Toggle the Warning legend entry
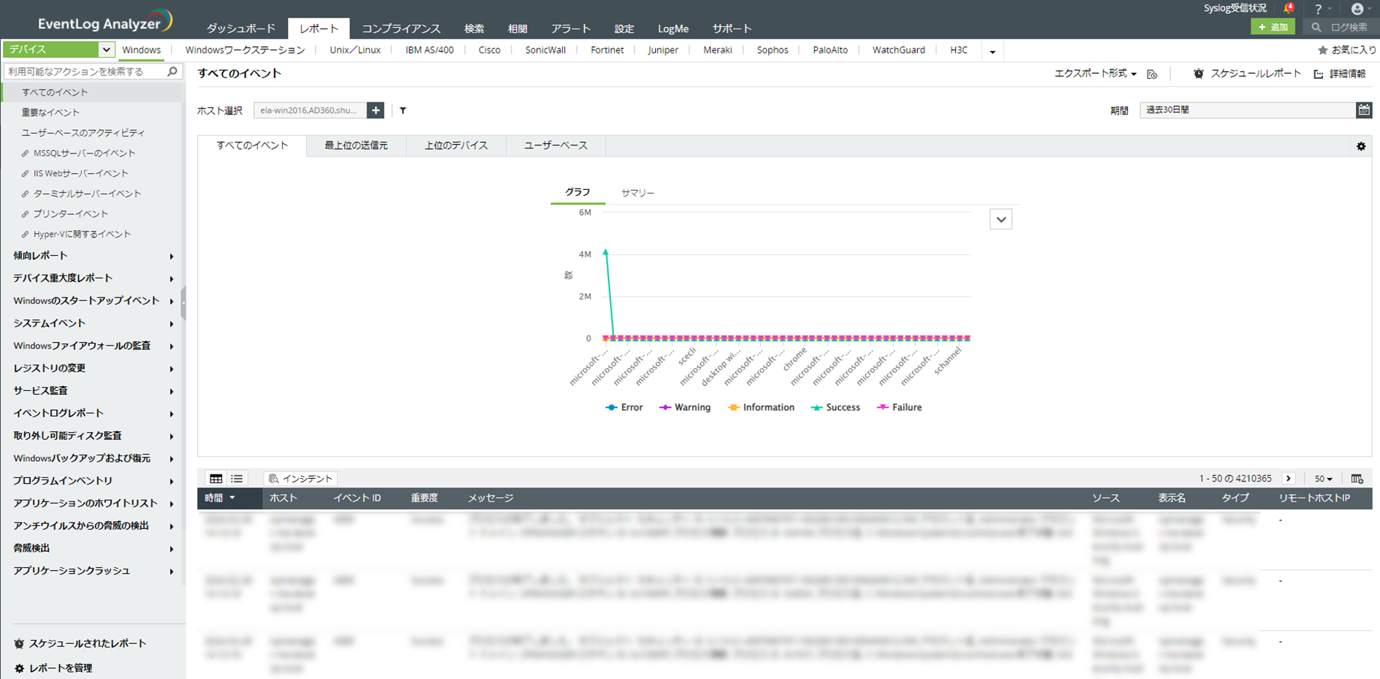The image size is (1380, 679). point(685,408)
